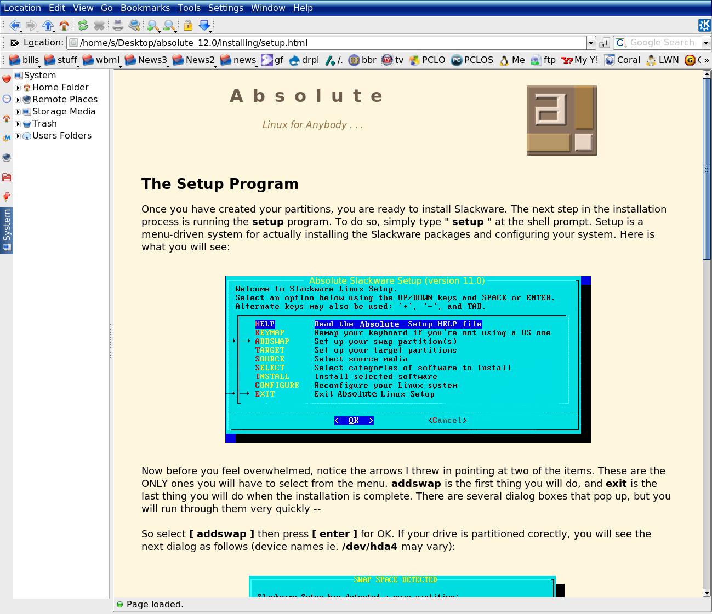
Task: Open the Settings menu
Action: click(x=226, y=8)
